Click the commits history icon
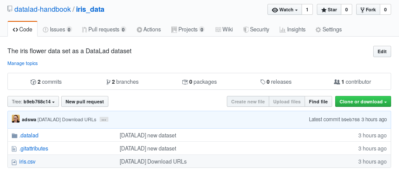The height and width of the screenshot is (181, 399). click(33, 82)
